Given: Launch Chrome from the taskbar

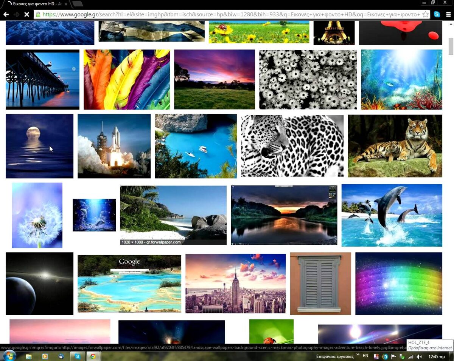Looking at the screenshot, I should (x=93, y=356).
